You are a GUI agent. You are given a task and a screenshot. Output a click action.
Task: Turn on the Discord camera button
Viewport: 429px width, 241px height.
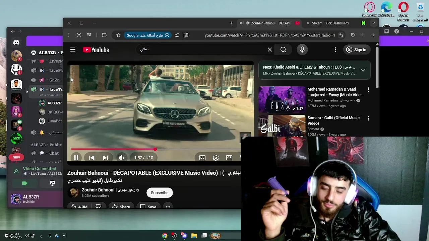point(24,183)
